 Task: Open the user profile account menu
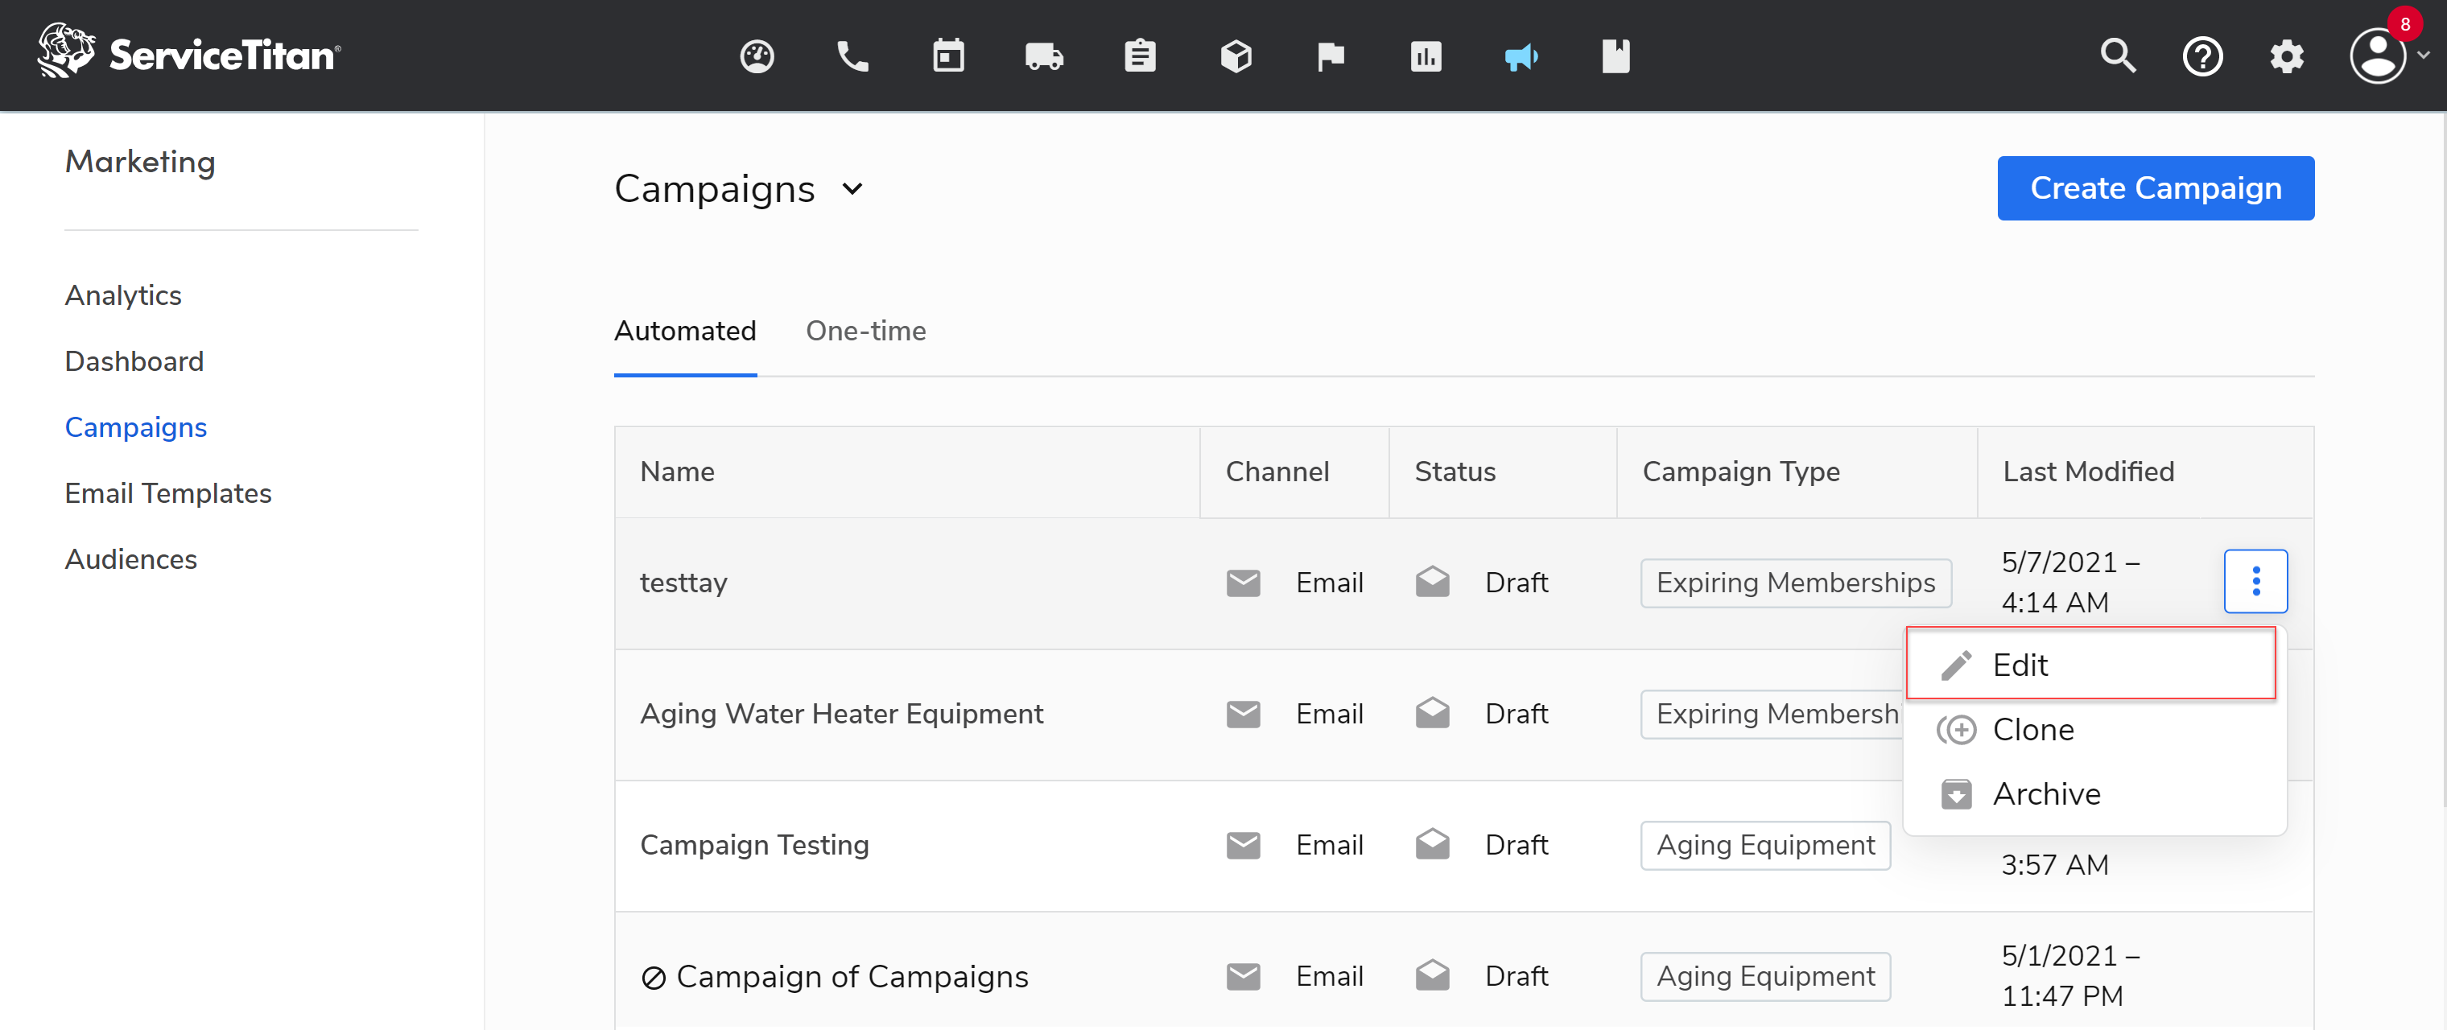2379,56
